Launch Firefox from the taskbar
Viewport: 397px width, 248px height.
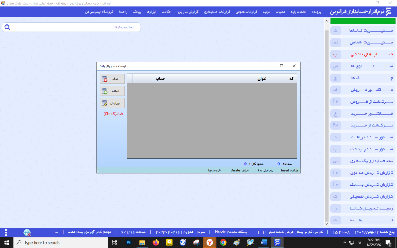156,243
